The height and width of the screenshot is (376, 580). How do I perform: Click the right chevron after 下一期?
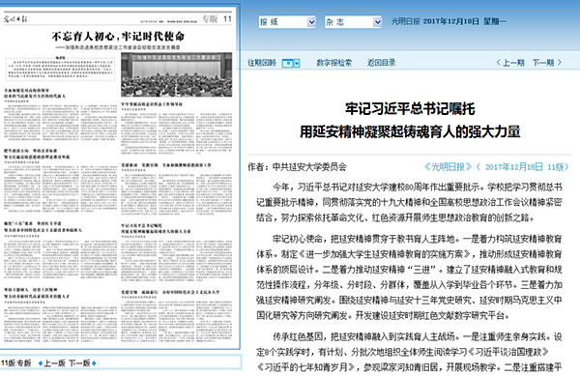[560, 63]
